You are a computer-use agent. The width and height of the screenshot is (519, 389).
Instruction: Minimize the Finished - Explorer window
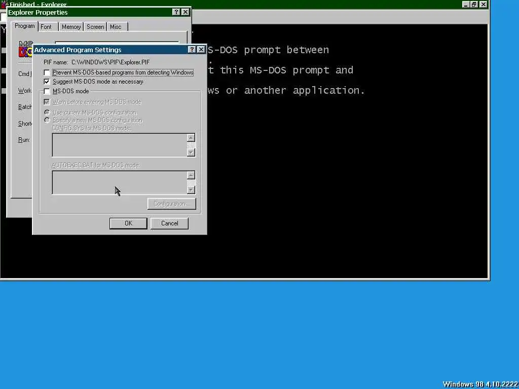pyautogui.click(x=466, y=4)
